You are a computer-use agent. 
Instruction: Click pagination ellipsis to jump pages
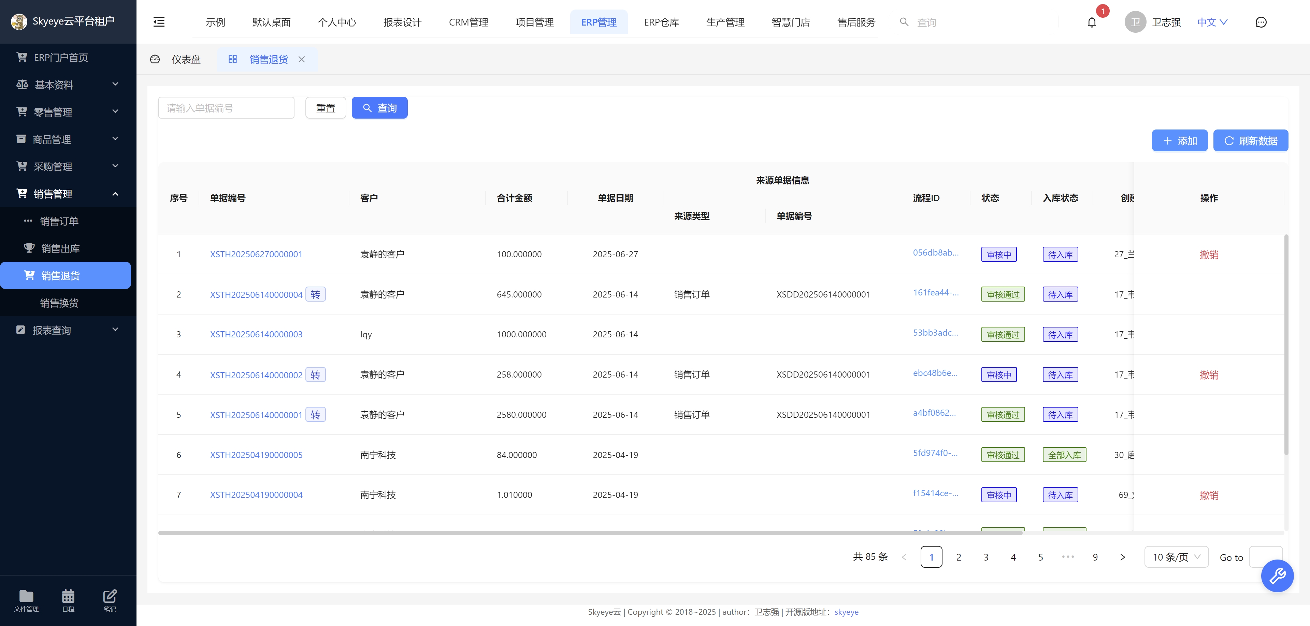pyautogui.click(x=1067, y=557)
